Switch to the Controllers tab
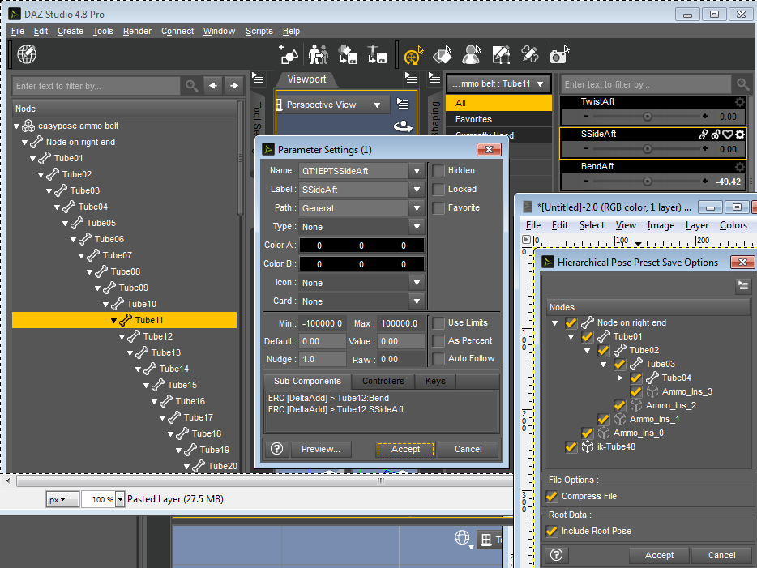757x568 pixels. (383, 382)
